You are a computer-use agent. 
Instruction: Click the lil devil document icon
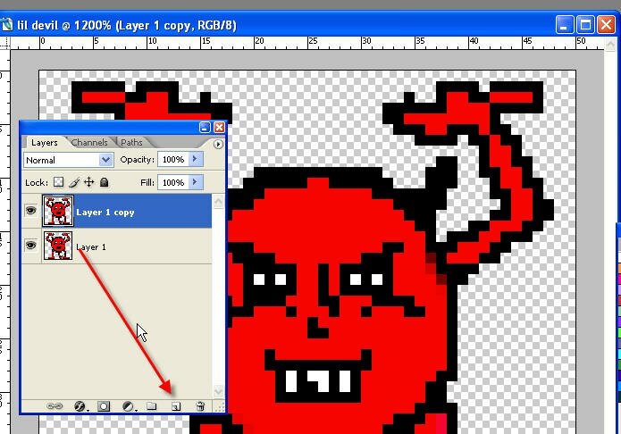click(x=5, y=24)
